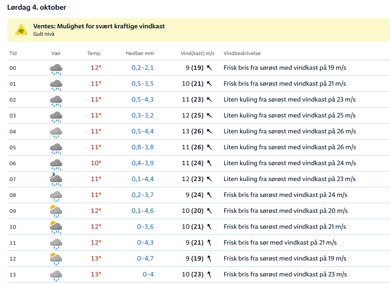Image resolution: width=390 pixels, height=283 pixels.
Task: Click the wind direction arrow at hour 02
Action: coord(210,100)
